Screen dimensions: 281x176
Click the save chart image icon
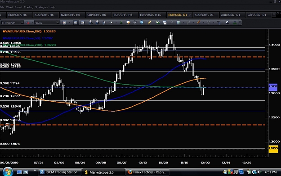coord(165,23)
